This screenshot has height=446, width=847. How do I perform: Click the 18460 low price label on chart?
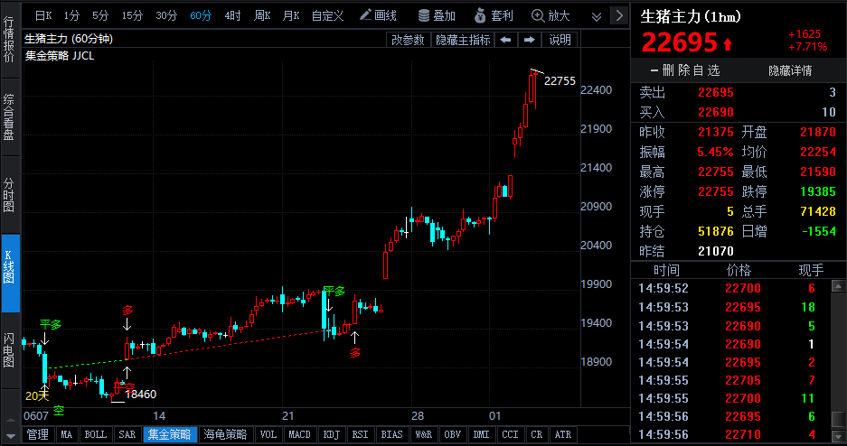[140, 395]
